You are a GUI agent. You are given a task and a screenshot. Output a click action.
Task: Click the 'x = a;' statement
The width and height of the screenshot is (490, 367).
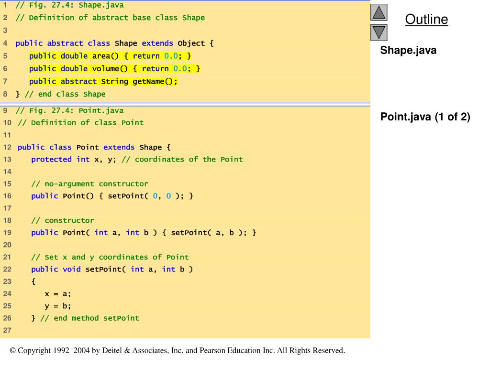[x=58, y=294]
